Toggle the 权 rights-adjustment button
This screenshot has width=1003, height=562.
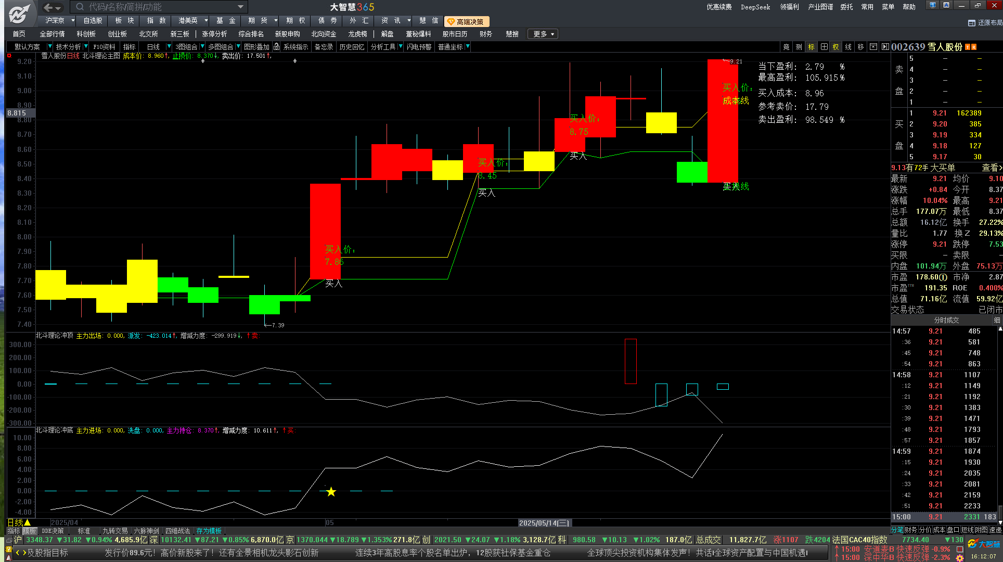pyautogui.click(x=836, y=47)
